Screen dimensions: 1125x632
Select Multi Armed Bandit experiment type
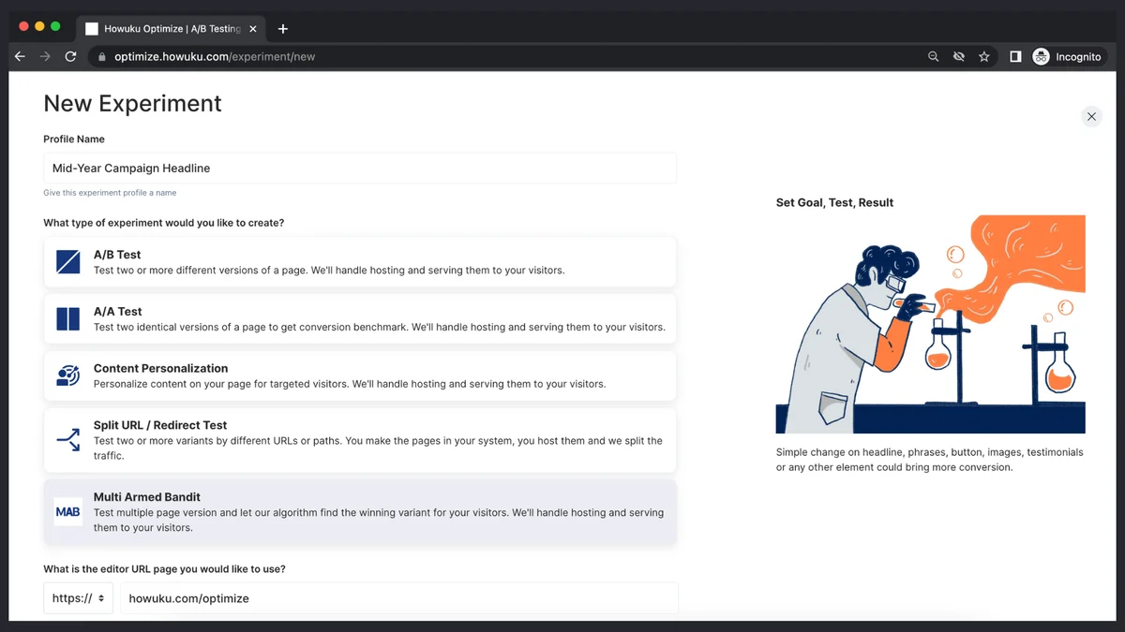(x=360, y=512)
